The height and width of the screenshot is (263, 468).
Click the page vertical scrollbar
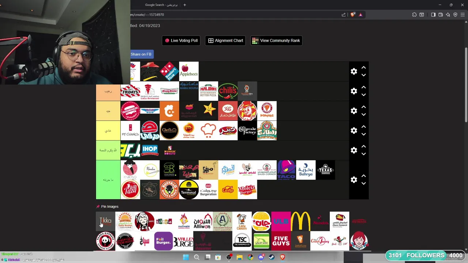click(x=466, y=84)
